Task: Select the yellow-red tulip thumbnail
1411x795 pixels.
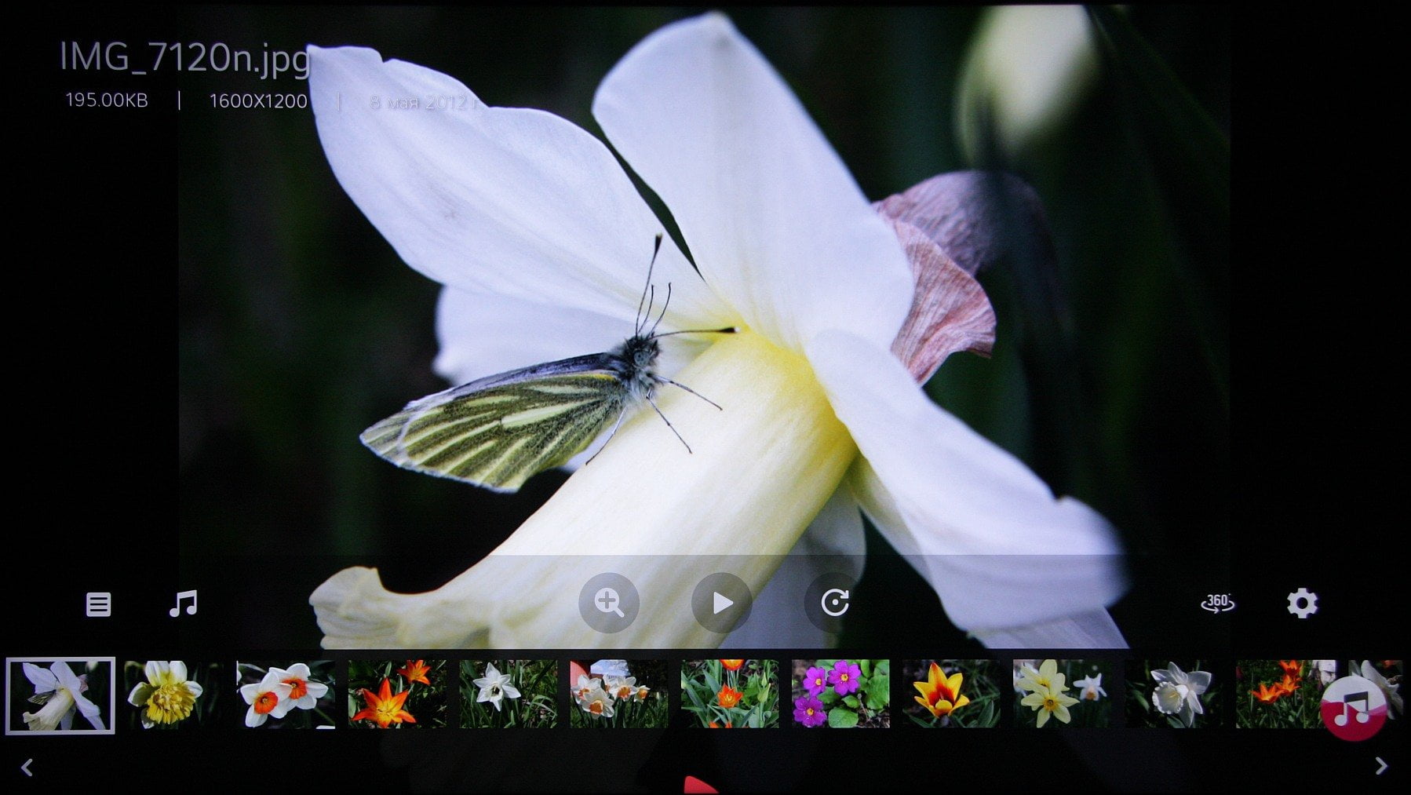Action: [952, 694]
